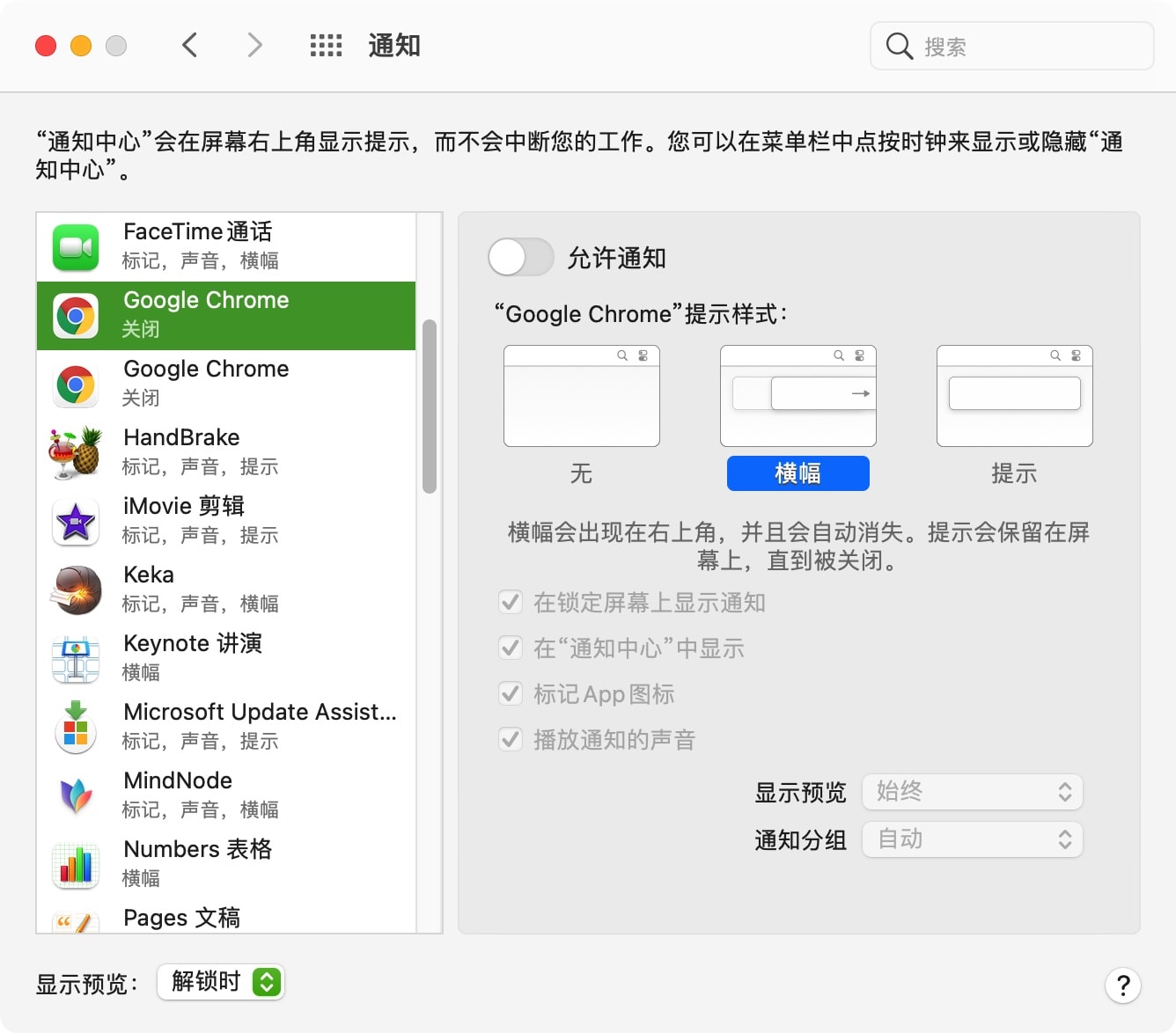This screenshot has width=1176, height=1033.
Task: Select the MindNode row
Action: pos(226,796)
